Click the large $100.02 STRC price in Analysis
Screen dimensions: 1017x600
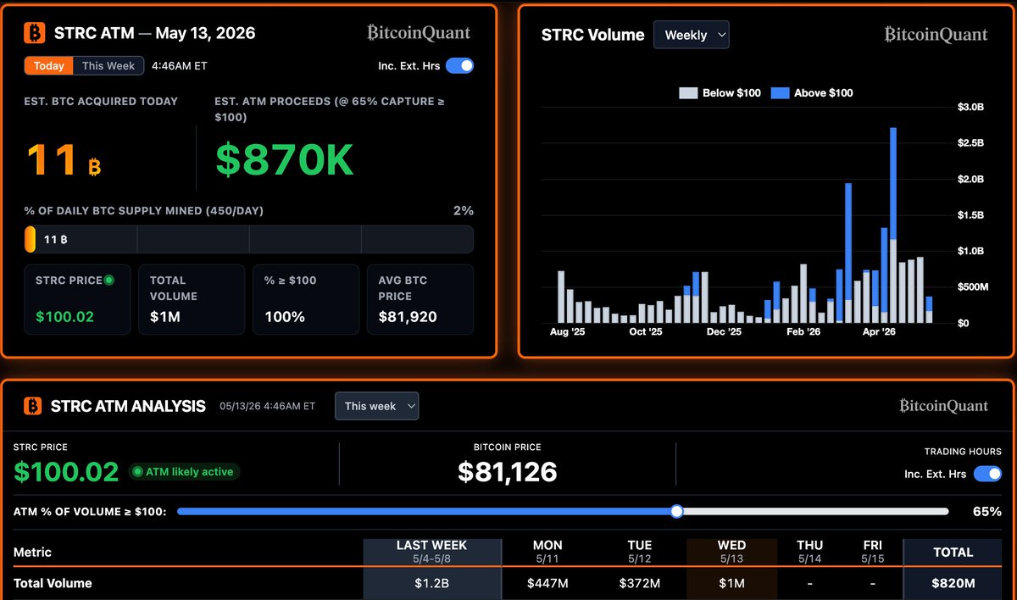coord(66,471)
